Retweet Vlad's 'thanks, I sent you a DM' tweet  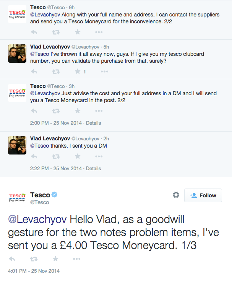click(x=56, y=156)
